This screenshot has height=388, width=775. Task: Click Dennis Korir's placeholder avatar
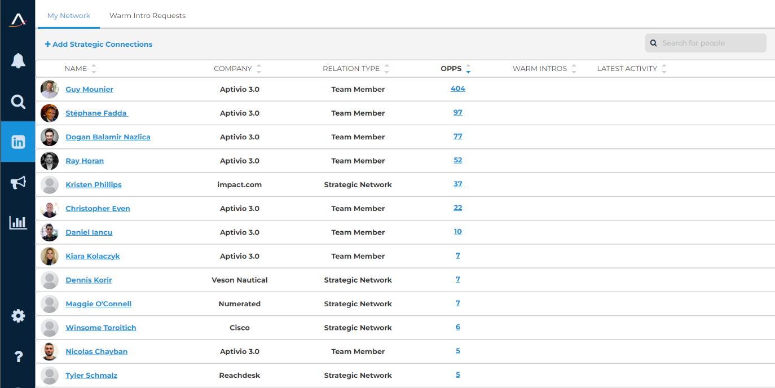[x=50, y=280]
